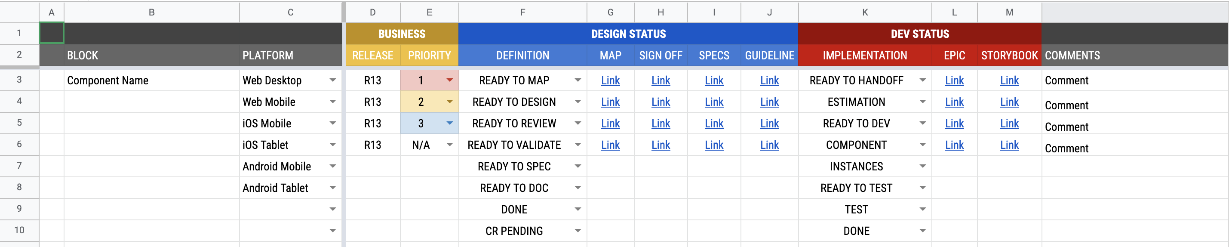Open READY TO HANDOFF implementation dropdown arrow
The image size is (1229, 247).
tap(922, 80)
